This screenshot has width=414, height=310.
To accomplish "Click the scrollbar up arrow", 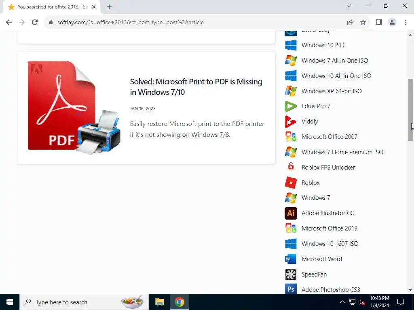I will (x=411, y=35).
